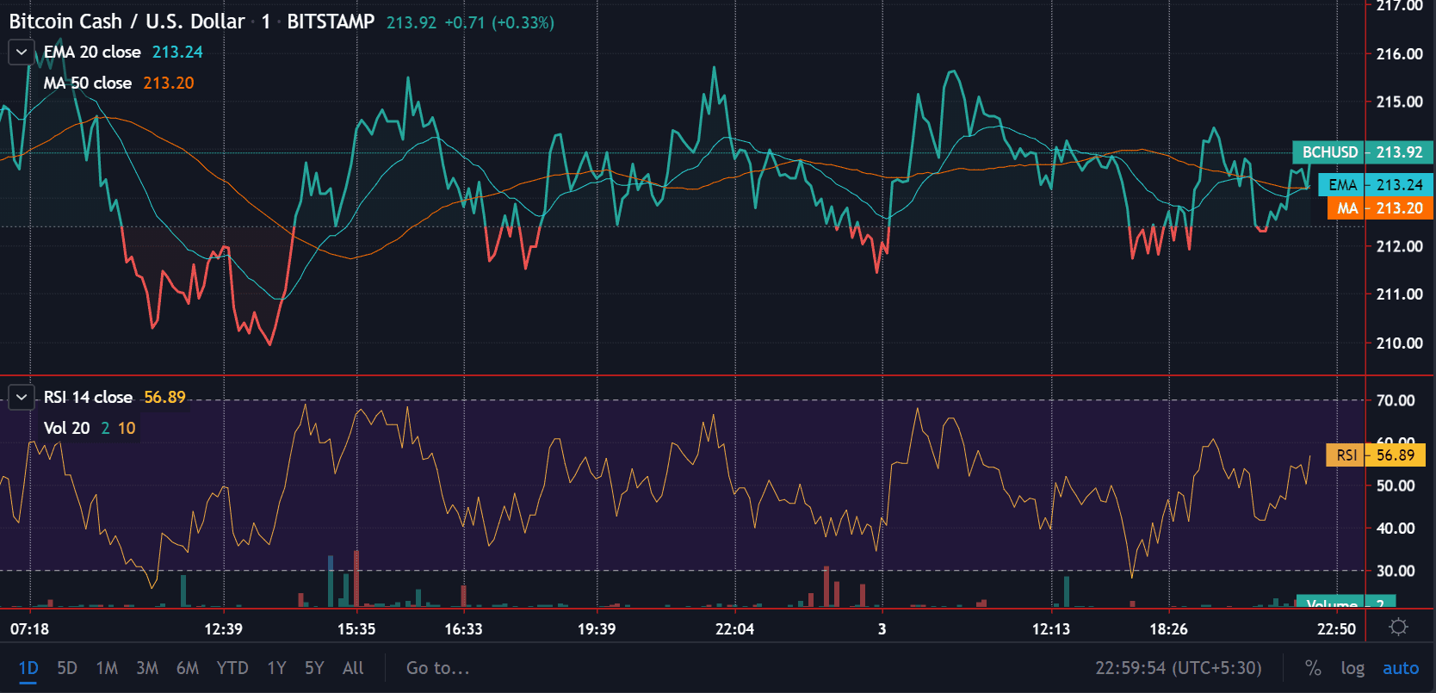Toggle log scale mode
This screenshot has width=1436, height=693.
click(1352, 668)
